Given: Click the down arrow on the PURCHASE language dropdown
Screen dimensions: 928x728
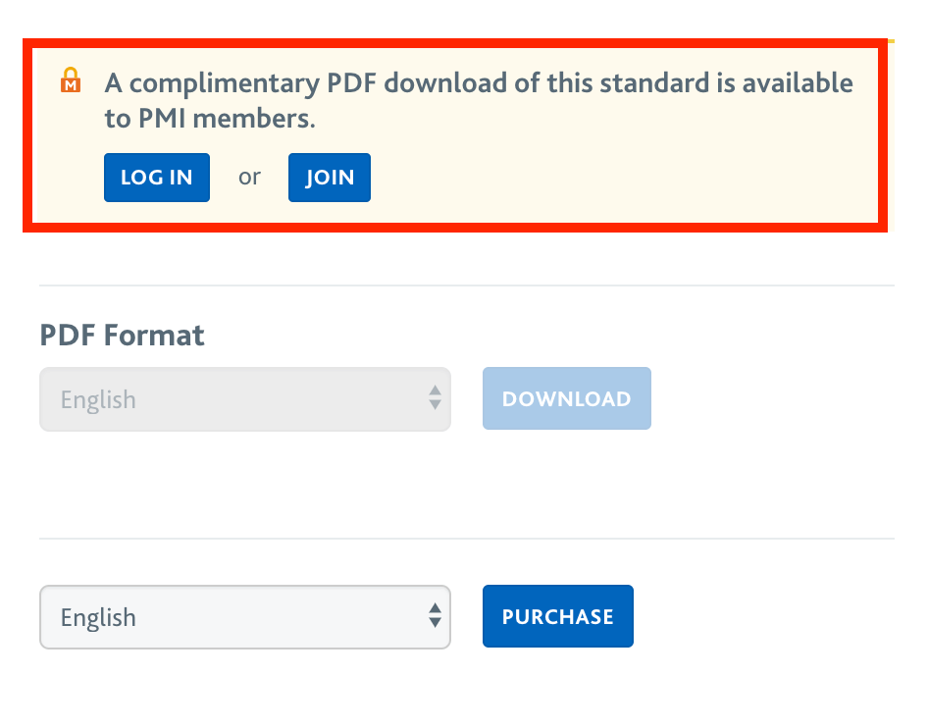Looking at the screenshot, I should click(436, 624).
